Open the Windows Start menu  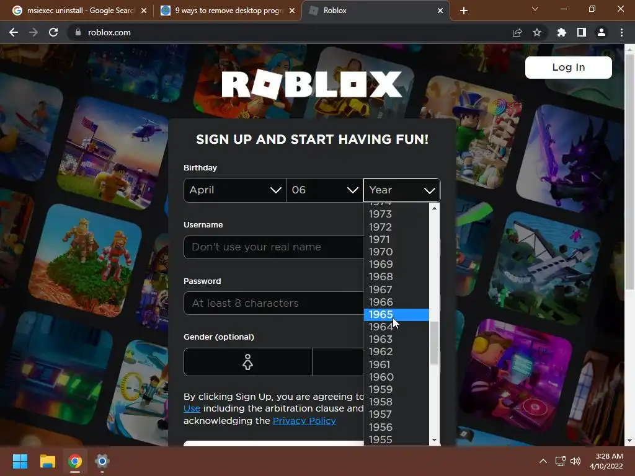click(x=20, y=461)
